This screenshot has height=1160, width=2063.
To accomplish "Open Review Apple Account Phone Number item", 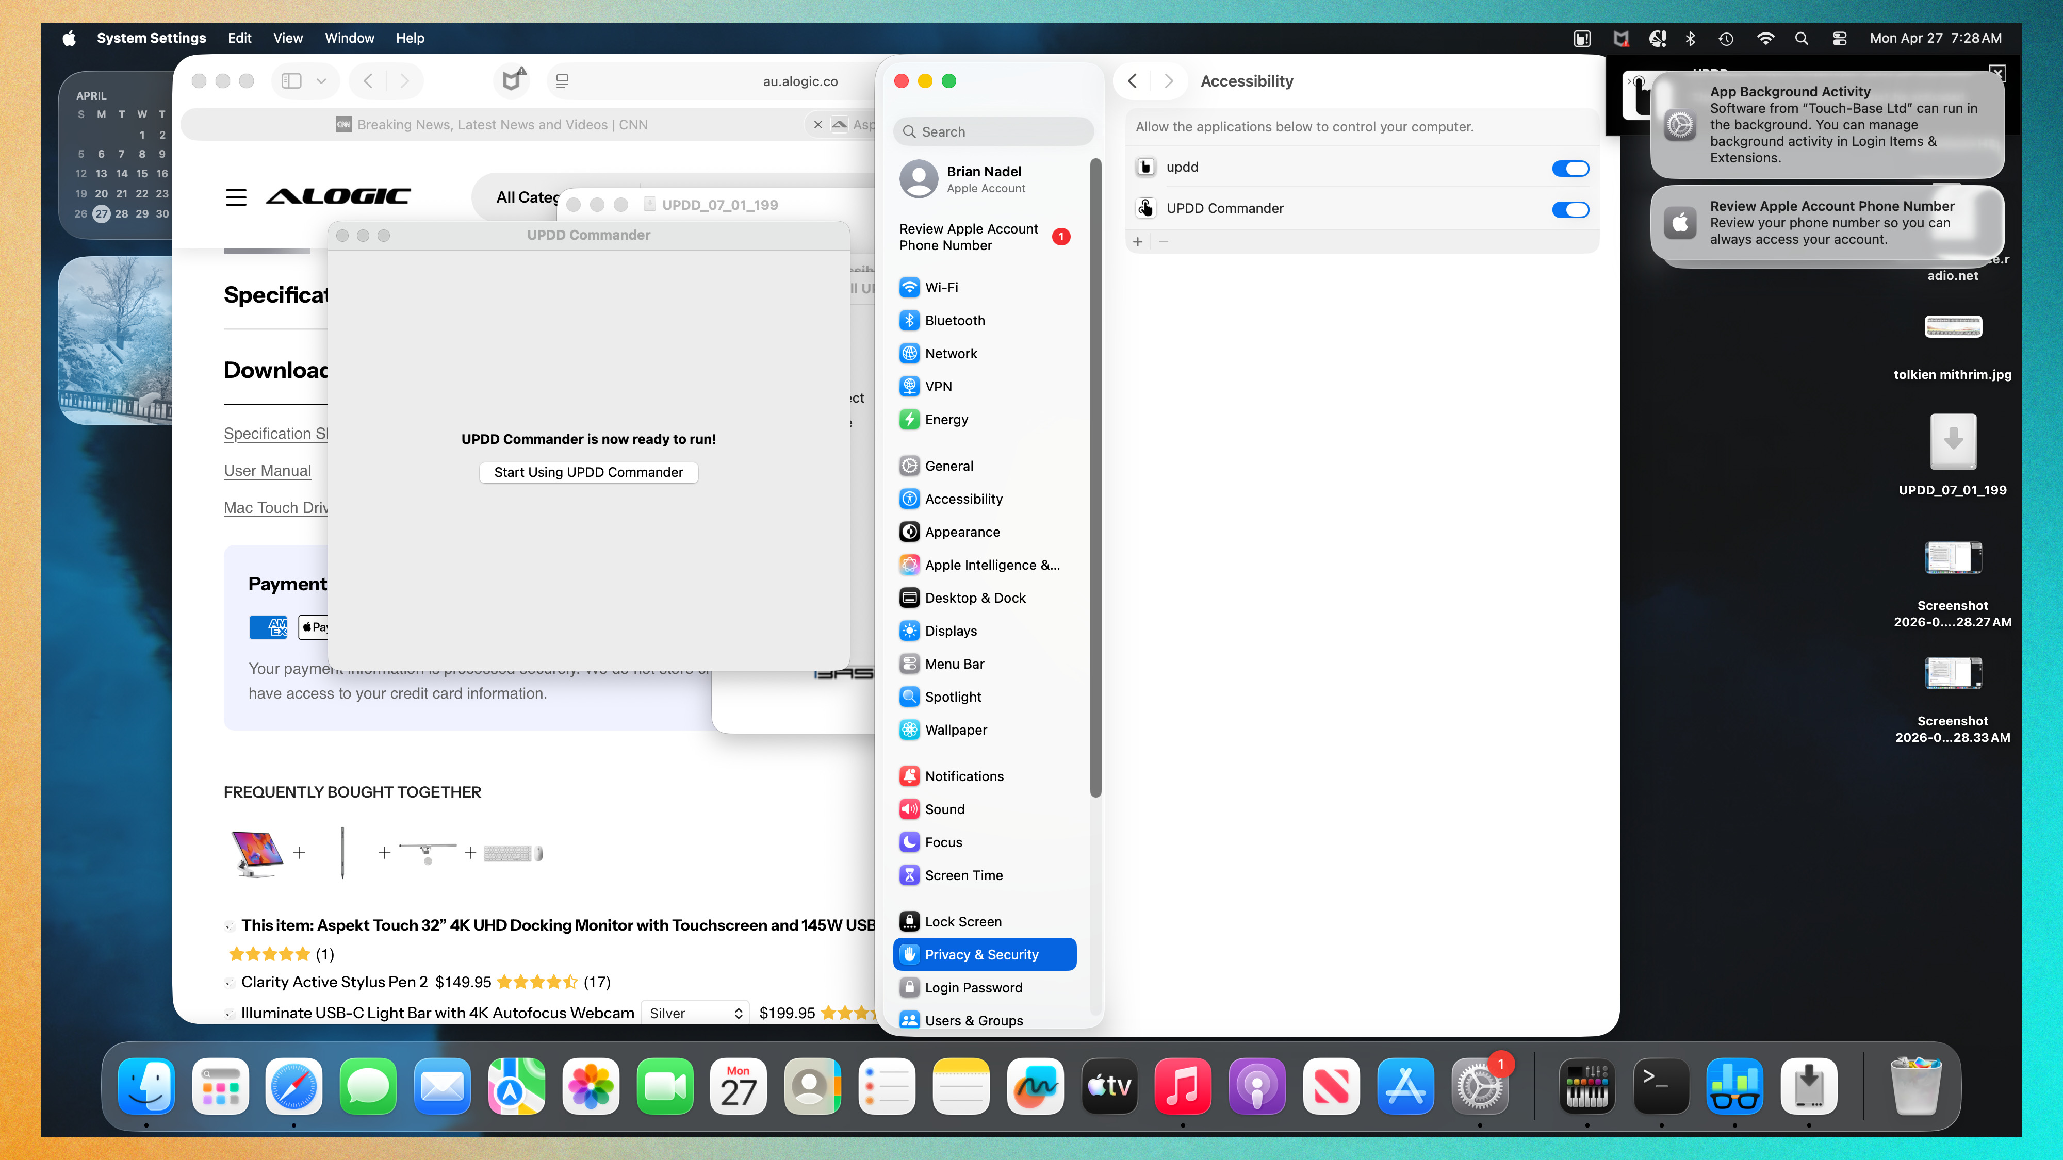I will click(x=984, y=237).
